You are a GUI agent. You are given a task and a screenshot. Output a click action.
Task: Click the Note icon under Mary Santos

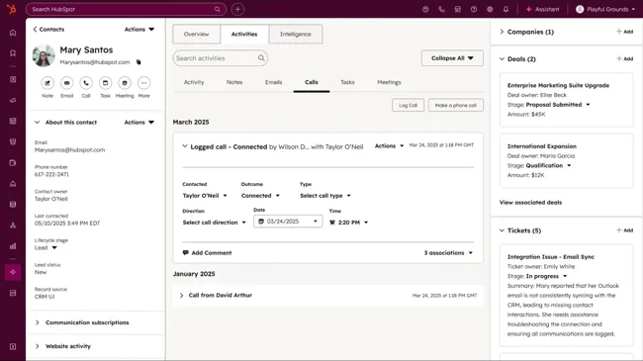(47, 83)
